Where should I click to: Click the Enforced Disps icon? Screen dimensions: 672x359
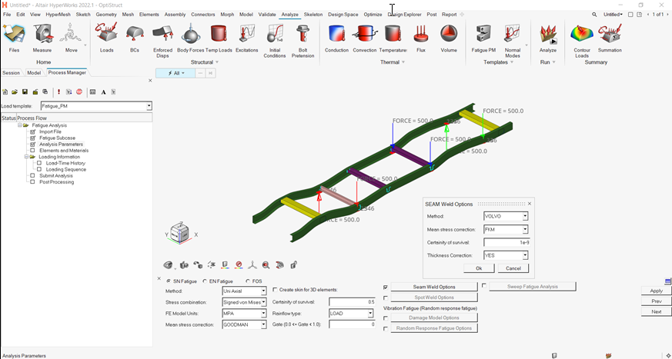pos(162,35)
